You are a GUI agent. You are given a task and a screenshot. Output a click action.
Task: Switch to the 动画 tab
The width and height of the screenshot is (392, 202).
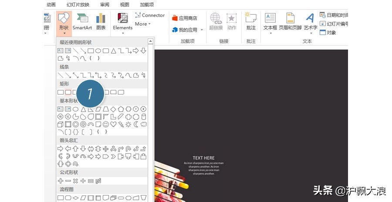pyautogui.click(x=51, y=4)
